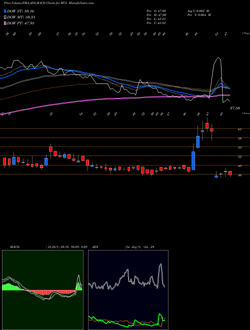Click the ADX indicator chart panel
This screenshot has width=250, height=330.
128,290
